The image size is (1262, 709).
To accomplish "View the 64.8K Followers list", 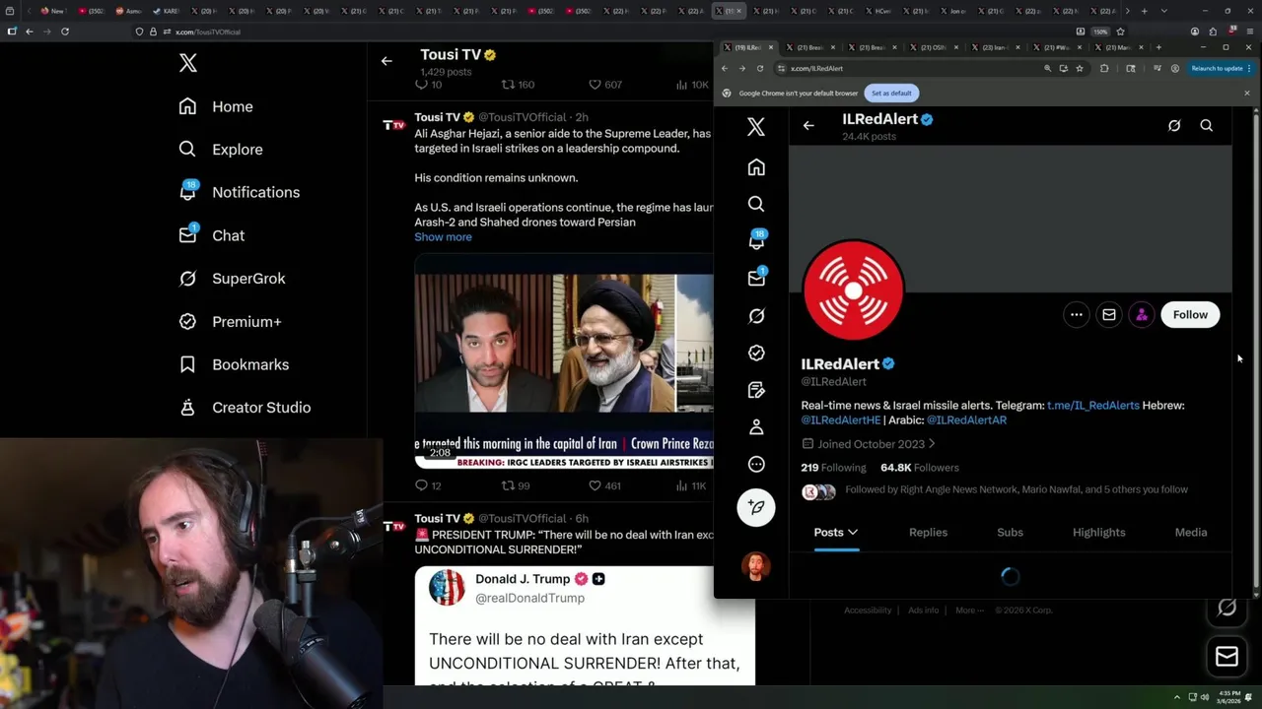I will pos(919,468).
